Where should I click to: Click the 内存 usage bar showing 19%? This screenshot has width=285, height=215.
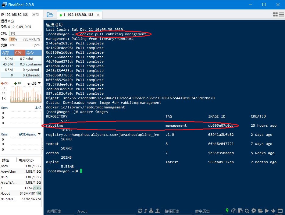[25, 39]
